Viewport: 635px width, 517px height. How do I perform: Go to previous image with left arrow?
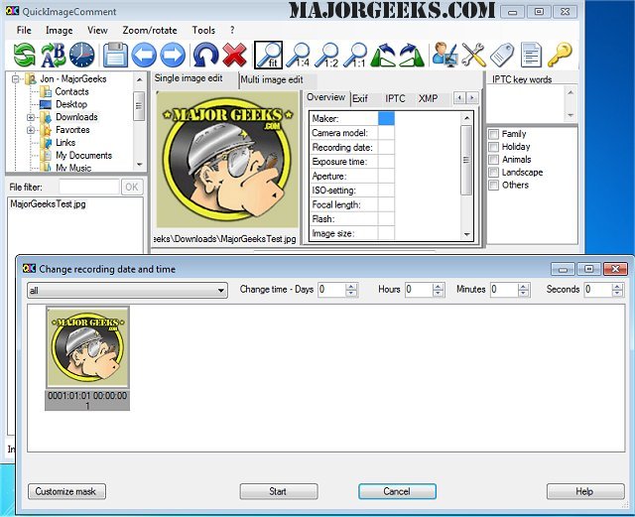point(145,55)
